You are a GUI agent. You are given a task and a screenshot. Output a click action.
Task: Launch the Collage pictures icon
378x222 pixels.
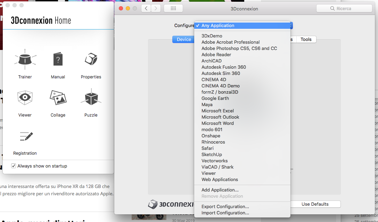(58, 97)
